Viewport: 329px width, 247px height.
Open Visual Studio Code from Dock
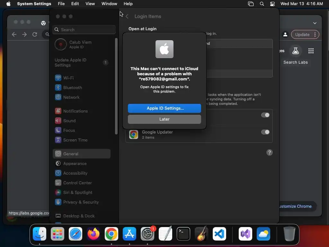[x=219, y=234]
